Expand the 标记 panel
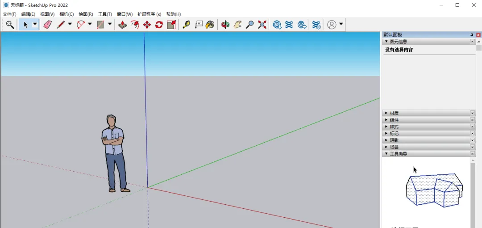This screenshot has width=482, height=228. (386, 133)
